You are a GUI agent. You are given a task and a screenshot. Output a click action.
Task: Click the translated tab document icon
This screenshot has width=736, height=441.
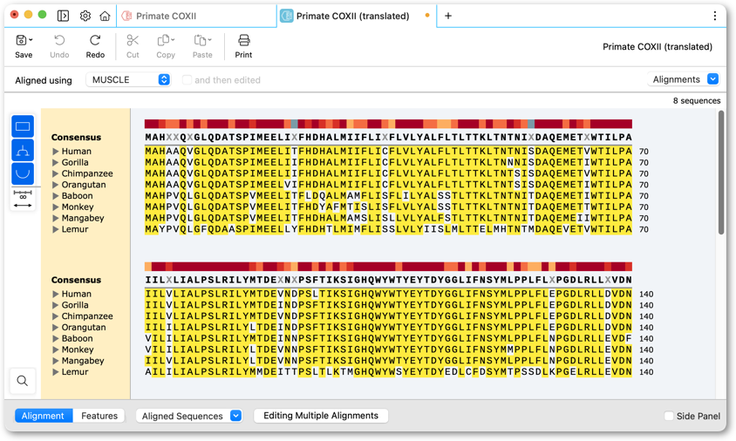pos(286,16)
